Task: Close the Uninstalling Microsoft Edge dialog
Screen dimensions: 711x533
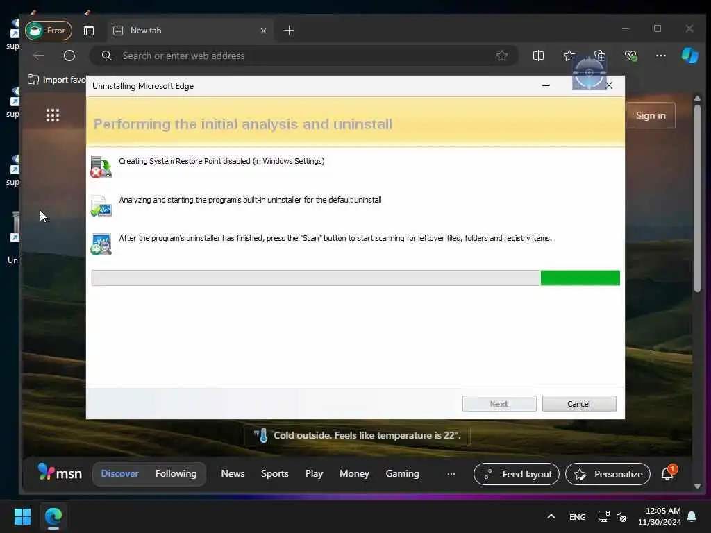Action: point(609,85)
